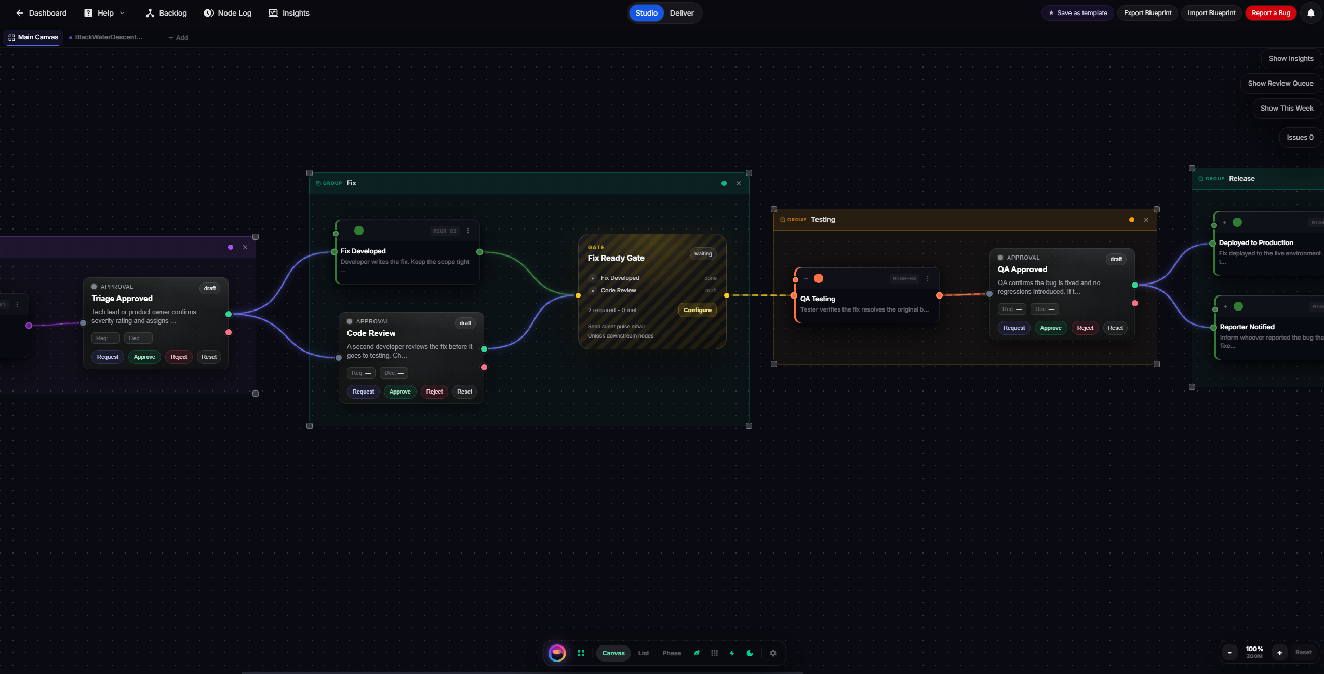1324x674 pixels.
Task: Click Fix Developed green status circle
Action: point(359,231)
